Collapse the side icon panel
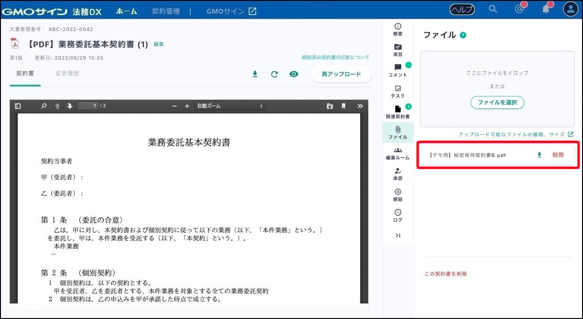 (x=398, y=235)
